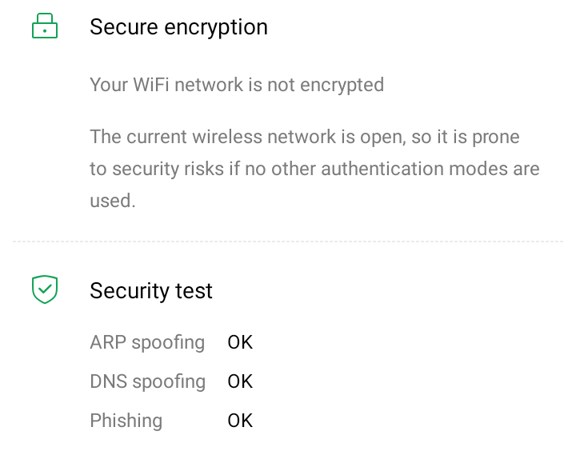Select the DNS spoofing label
The width and height of the screenshot is (576, 467).
[147, 381]
